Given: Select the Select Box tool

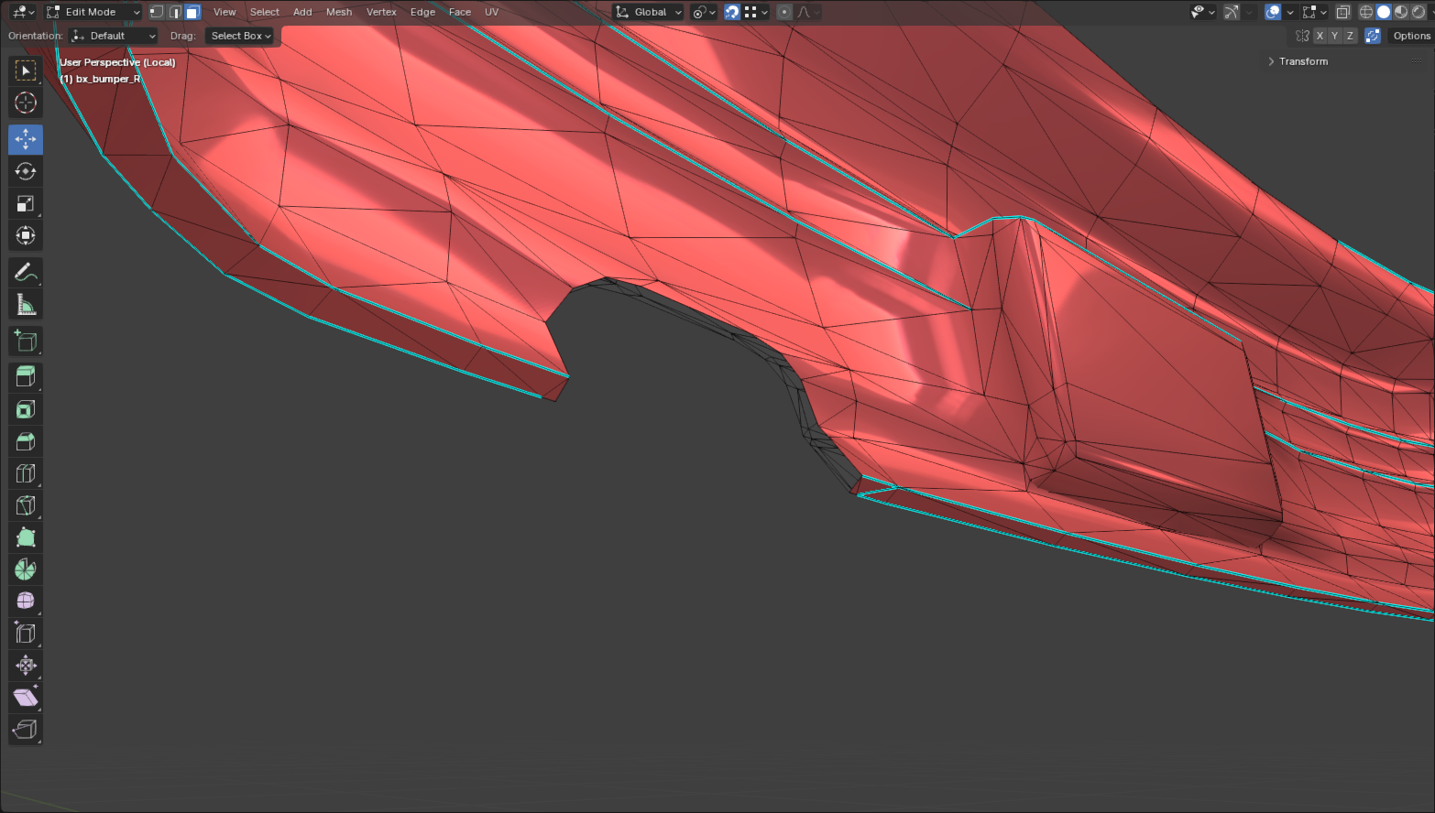Looking at the screenshot, I should pos(26,70).
